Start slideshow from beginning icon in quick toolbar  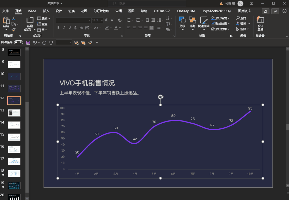51,42
